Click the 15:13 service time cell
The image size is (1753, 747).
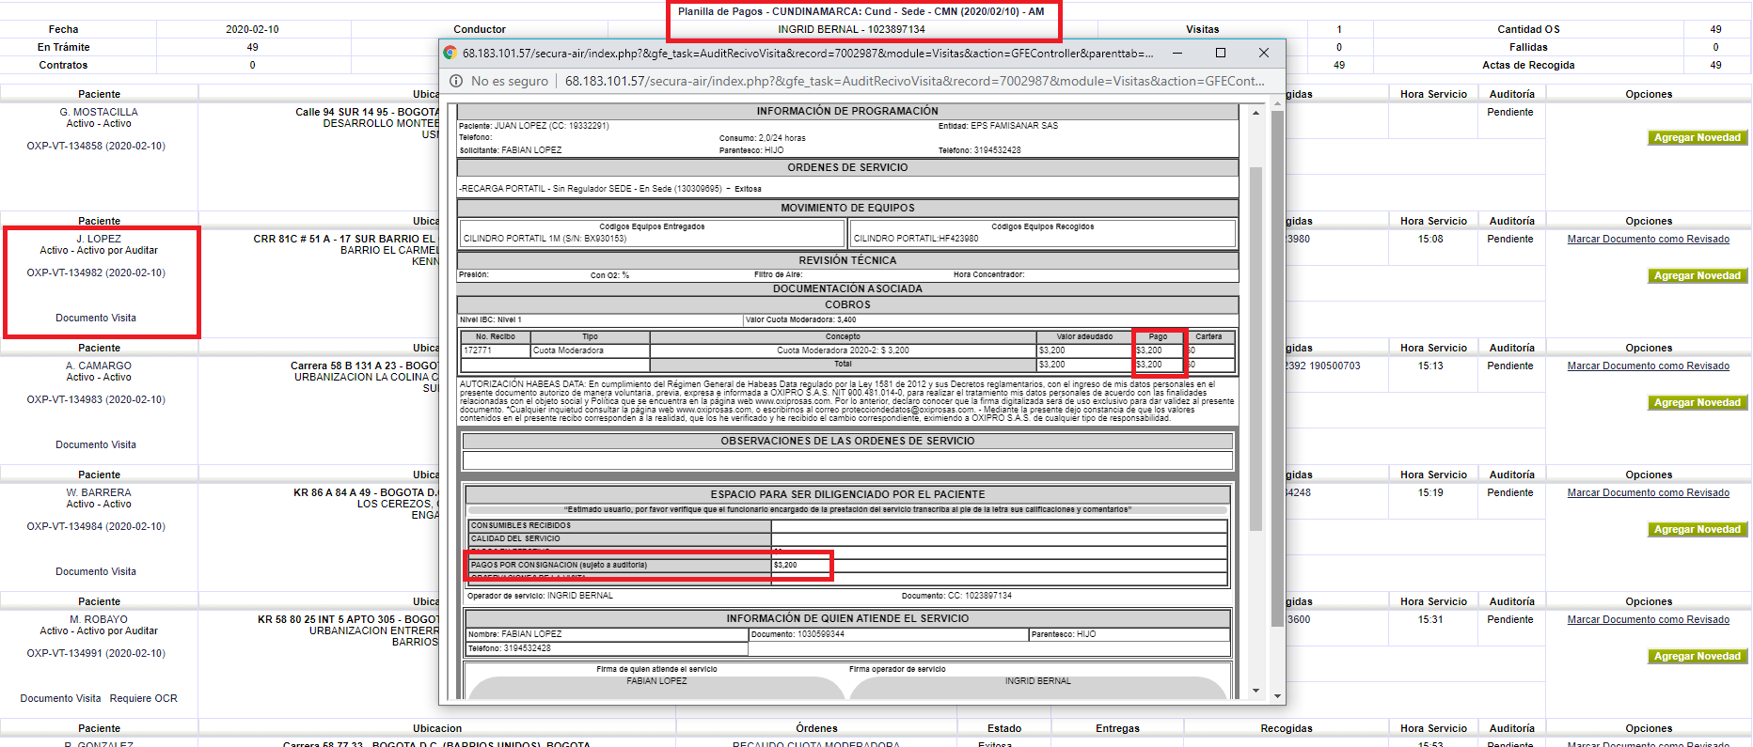click(x=1430, y=366)
